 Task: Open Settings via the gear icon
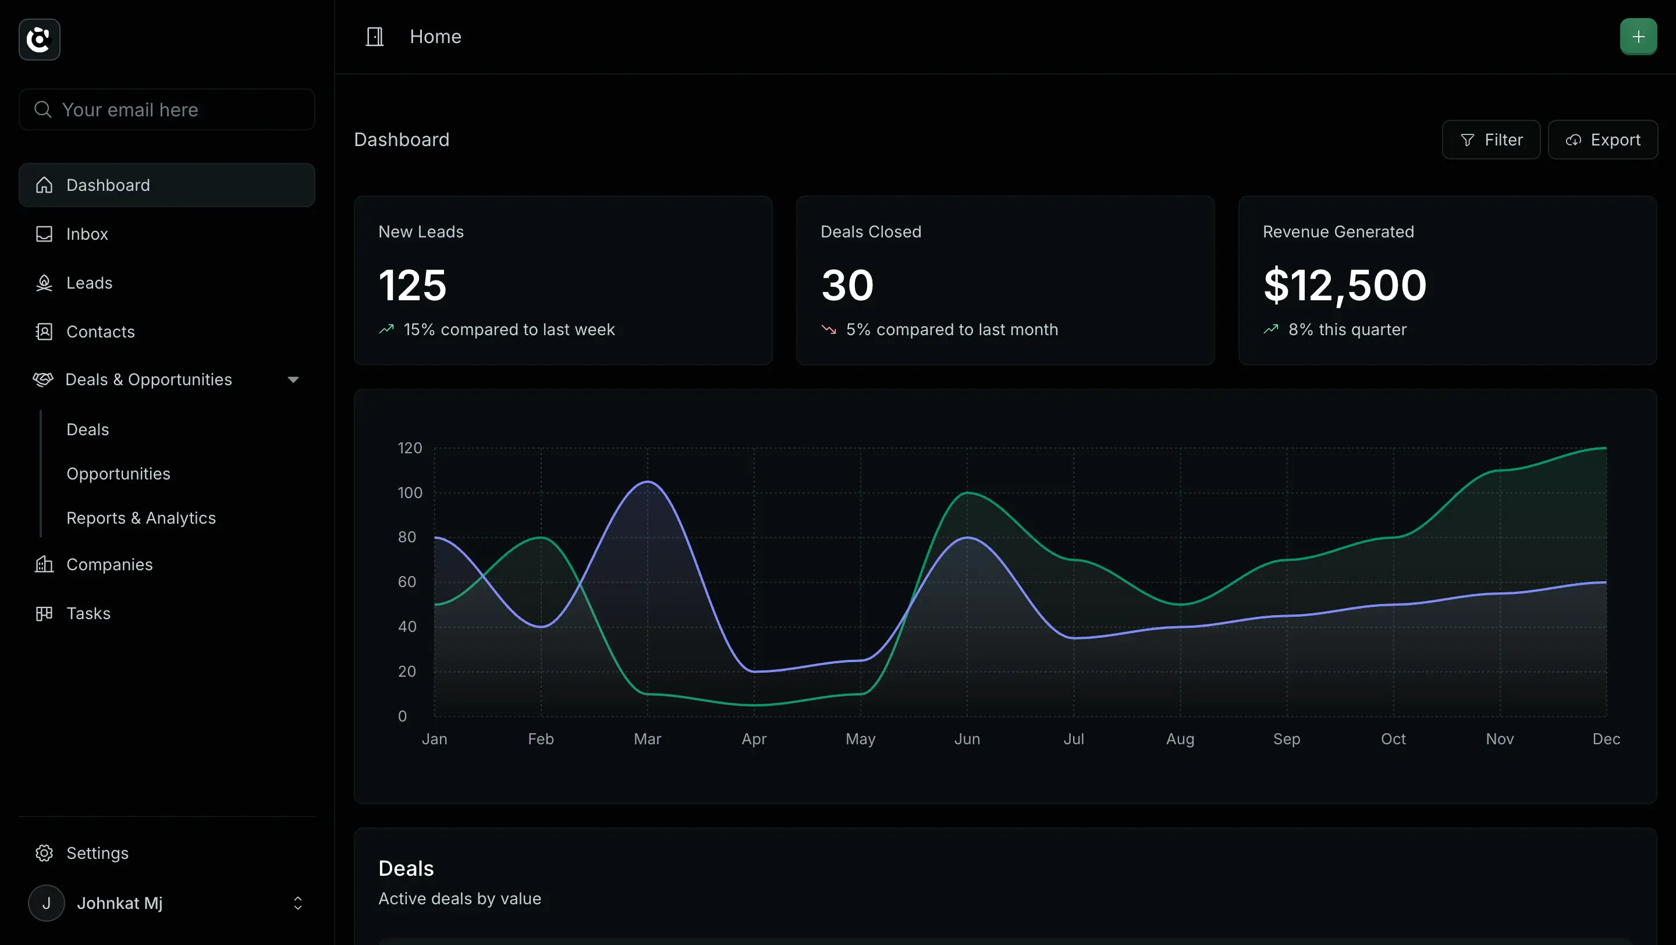pos(44,852)
